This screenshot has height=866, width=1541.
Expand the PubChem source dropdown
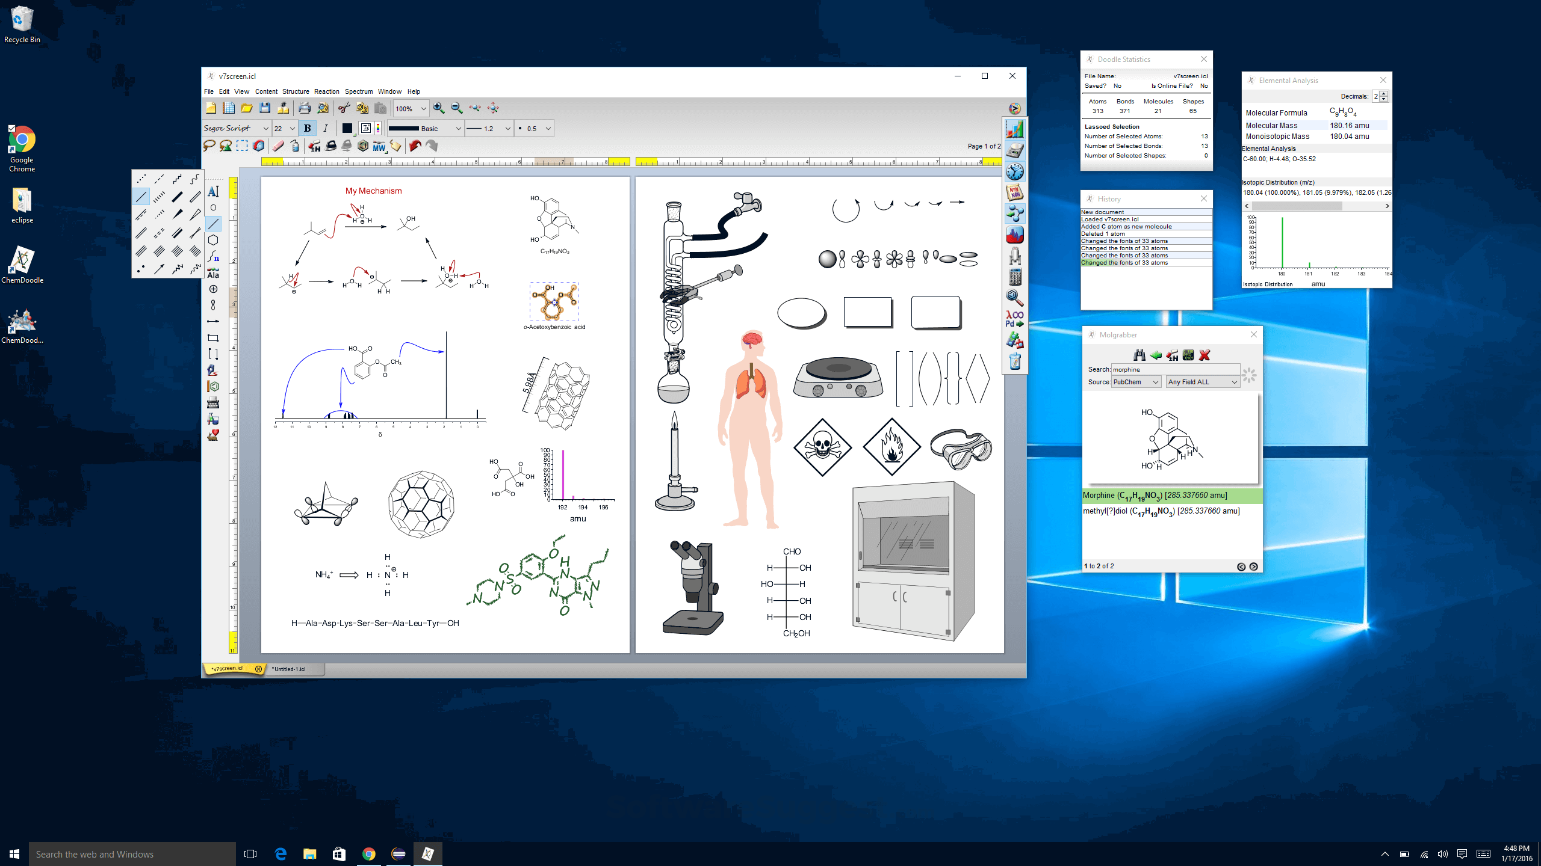1155,382
